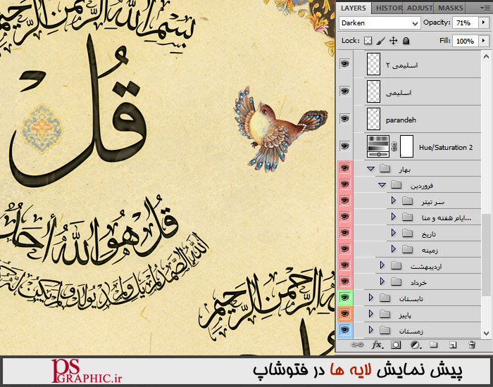Select the اردیبهشت group name
The width and height of the screenshot is (493, 387).
coord(426,267)
